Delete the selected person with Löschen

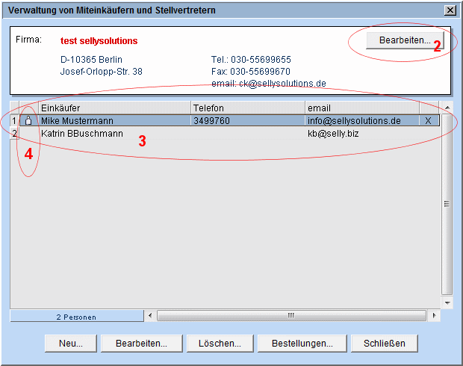[x=220, y=344]
